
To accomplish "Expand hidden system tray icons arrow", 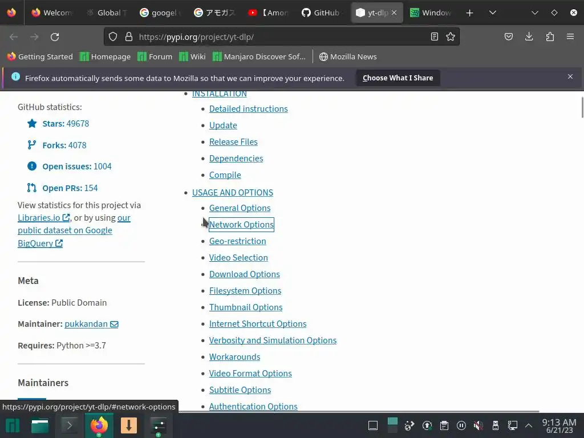I will [x=529, y=425].
